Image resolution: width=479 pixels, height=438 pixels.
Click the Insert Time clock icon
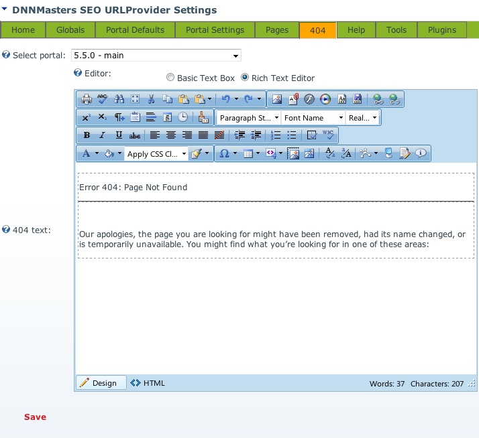183,117
